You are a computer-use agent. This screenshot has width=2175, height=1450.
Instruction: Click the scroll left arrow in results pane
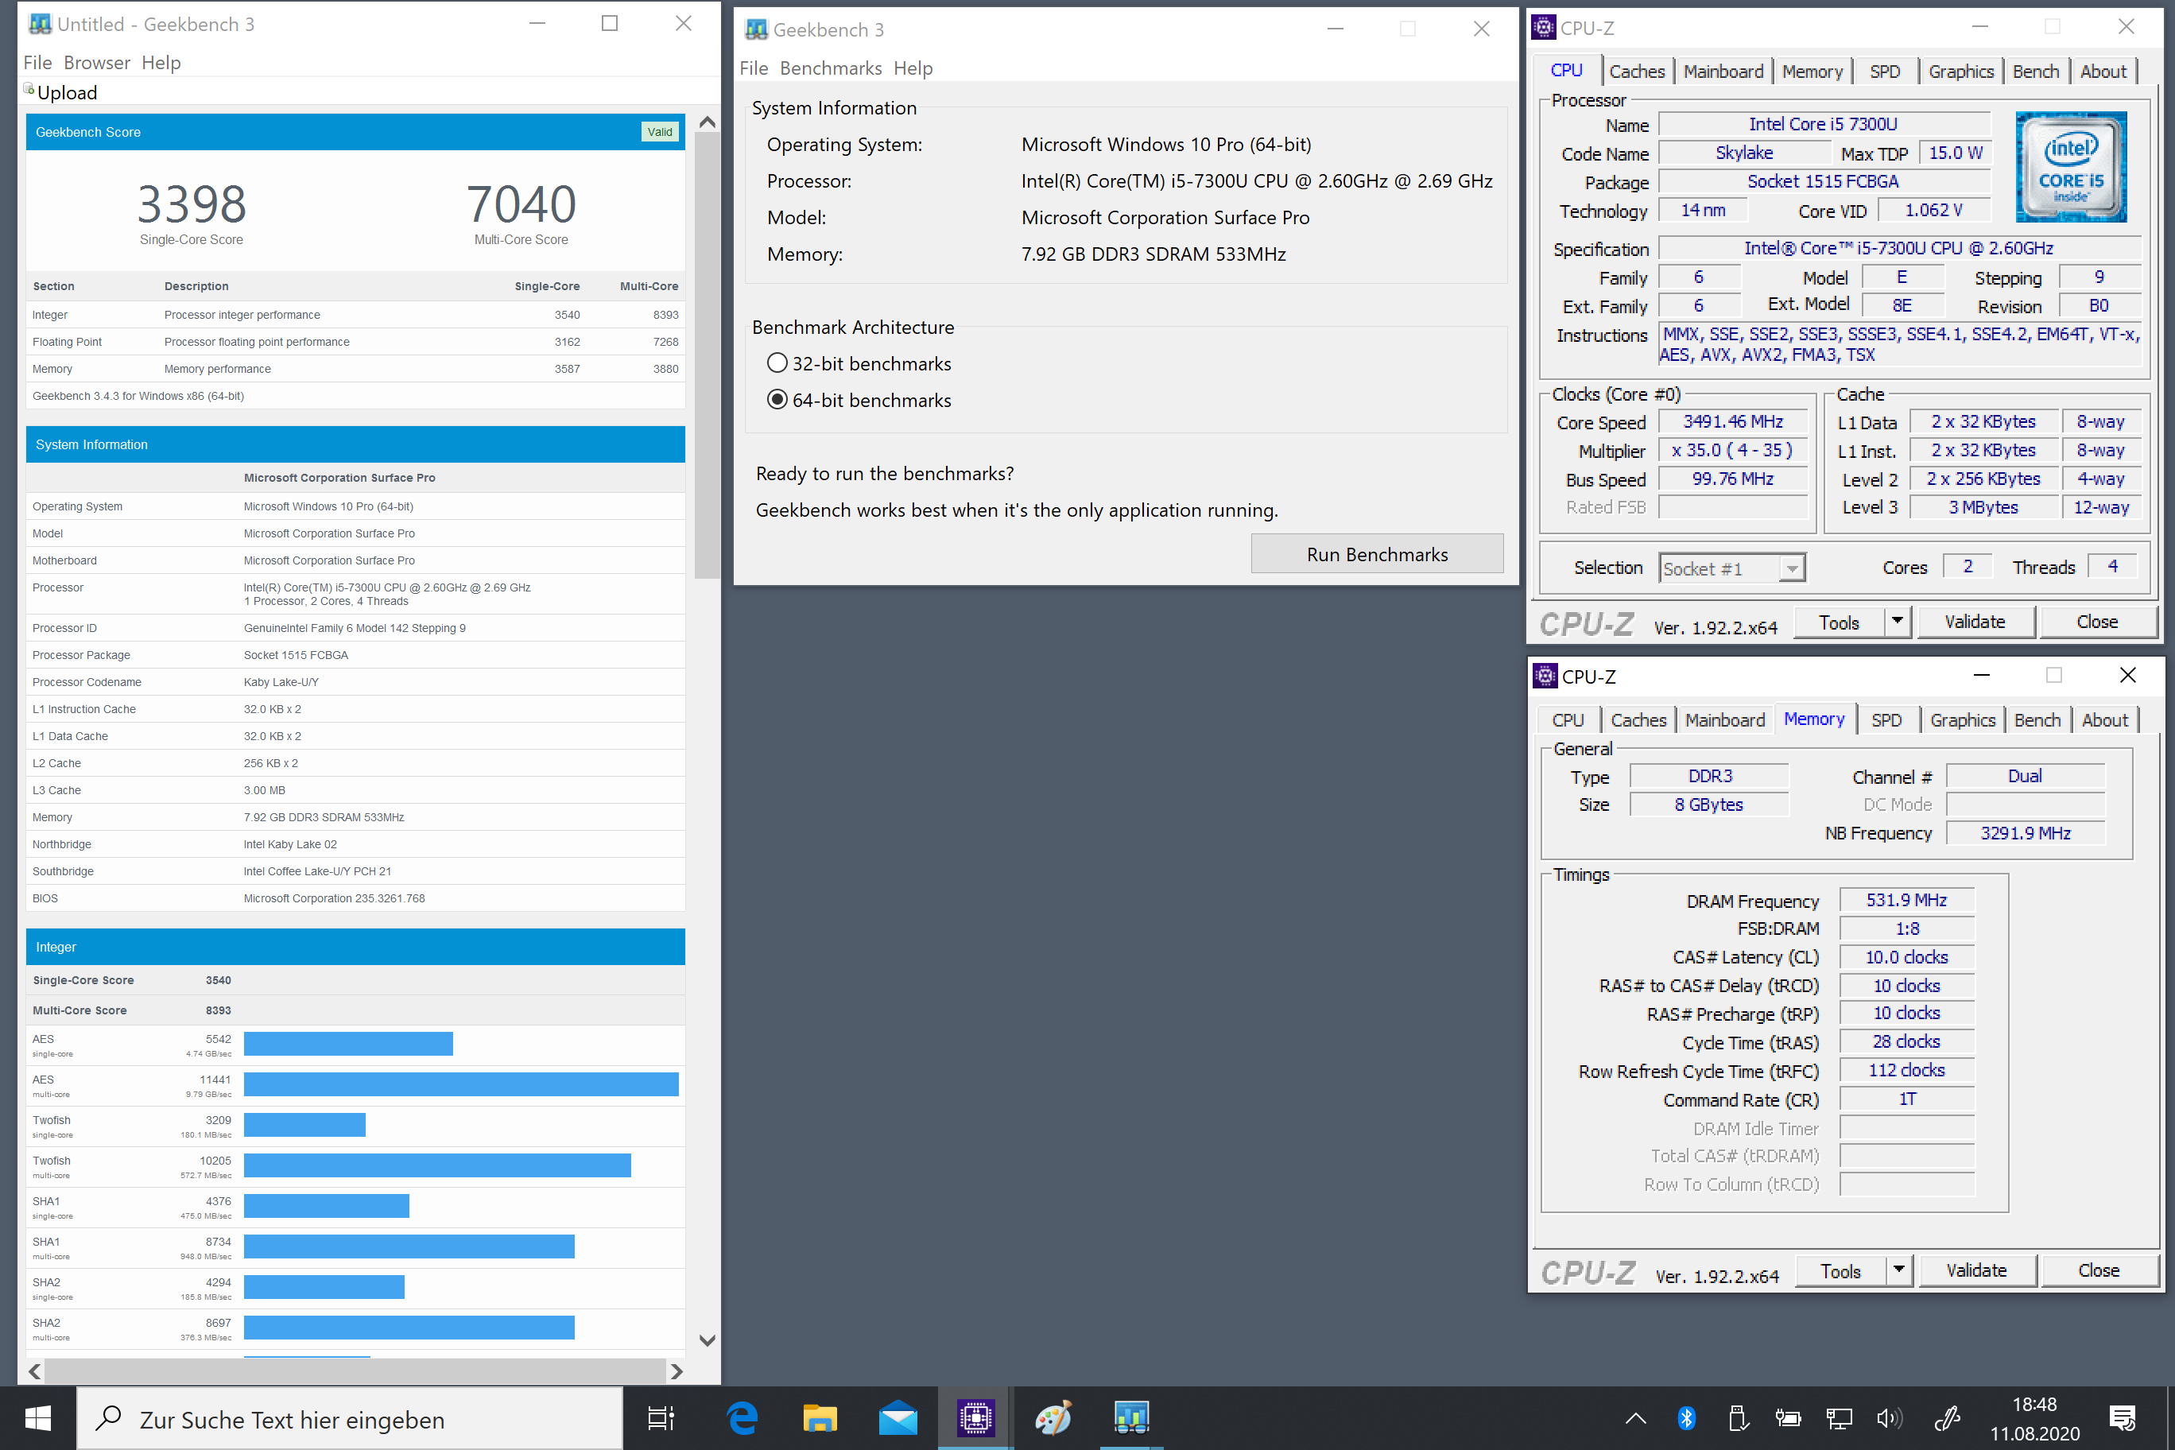point(34,1371)
